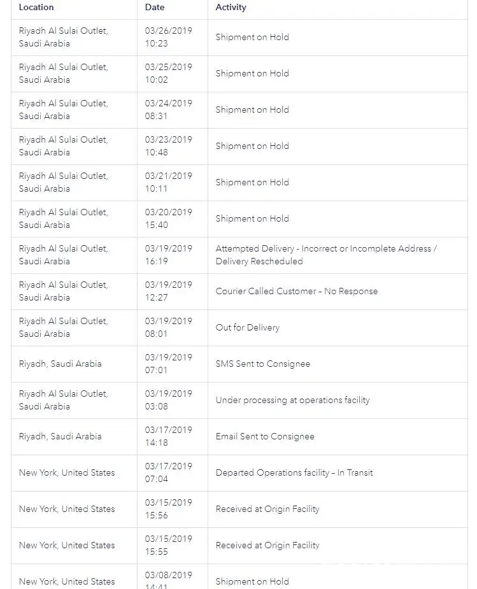Select the 03/21/2019 10:11 date cell

pyautogui.click(x=168, y=182)
